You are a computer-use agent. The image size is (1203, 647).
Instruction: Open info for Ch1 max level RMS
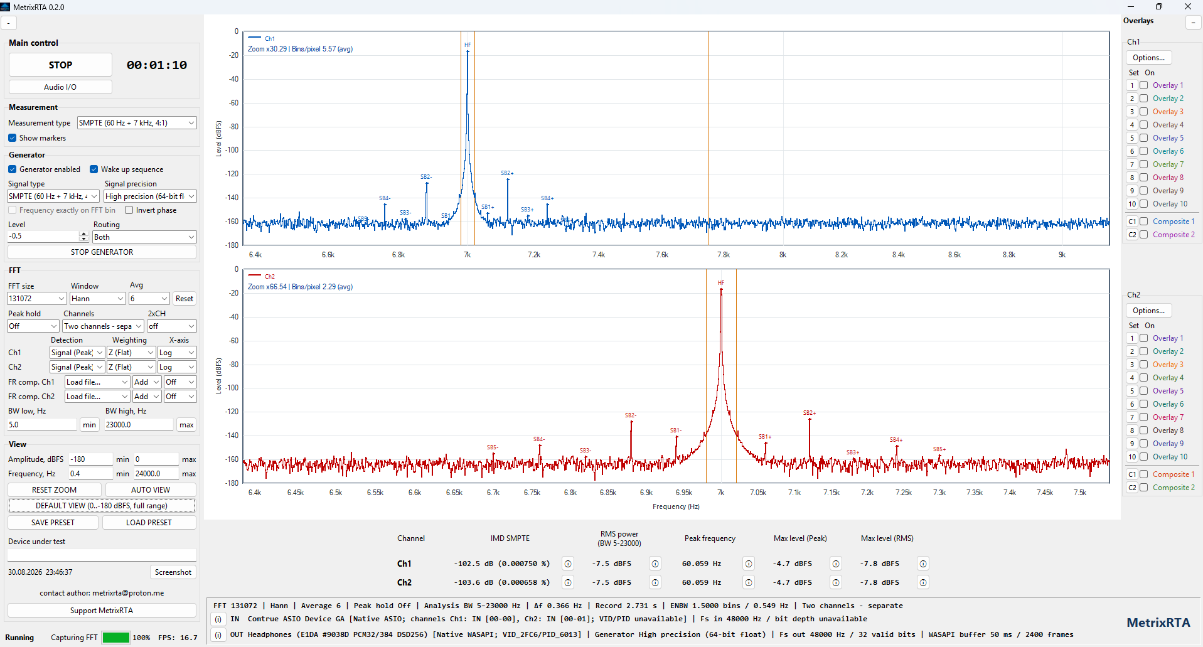pyautogui.click(x=923, y=564)
